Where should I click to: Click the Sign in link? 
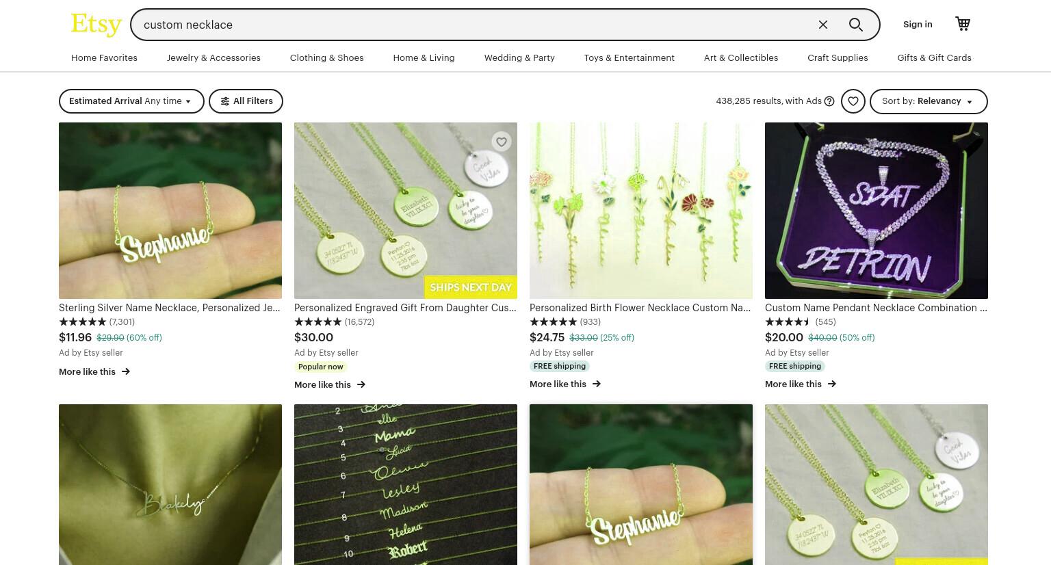coord(918,24)
